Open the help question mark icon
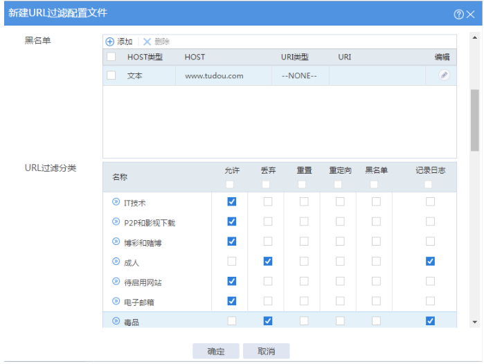Image resolution: width=484 pixels, height=364 pixels. pyautogui.click(x=458, y=15)
